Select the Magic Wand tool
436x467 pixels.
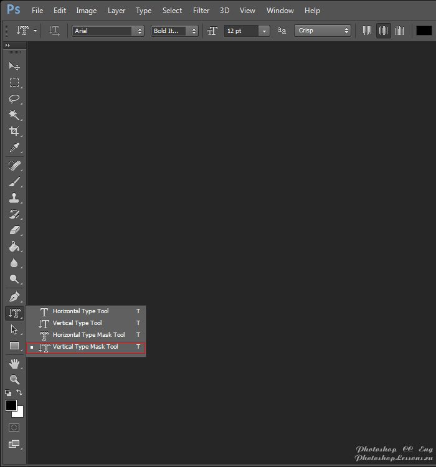pyautogui.click(x=14, y=115)
